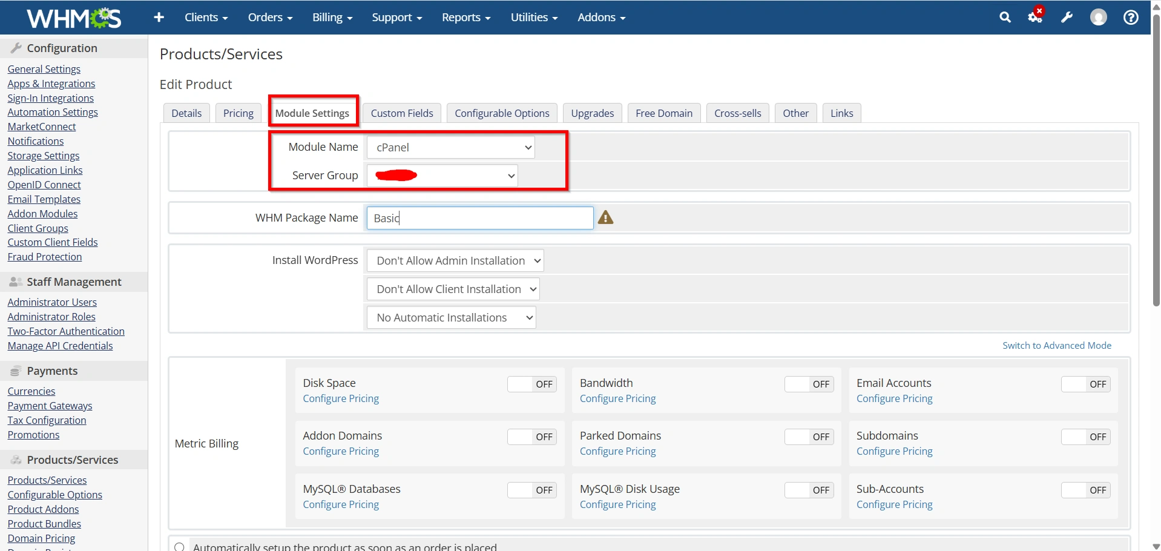Click the page vertical scrollbar
The width and height of the screenshot is (1161, 551).
click(1156, 160)
